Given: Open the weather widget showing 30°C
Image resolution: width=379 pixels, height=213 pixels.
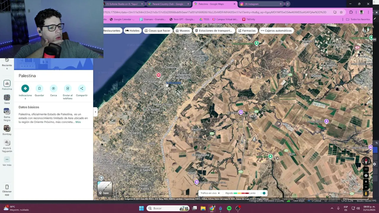Looking at the screenshot, I should point(16,208).
